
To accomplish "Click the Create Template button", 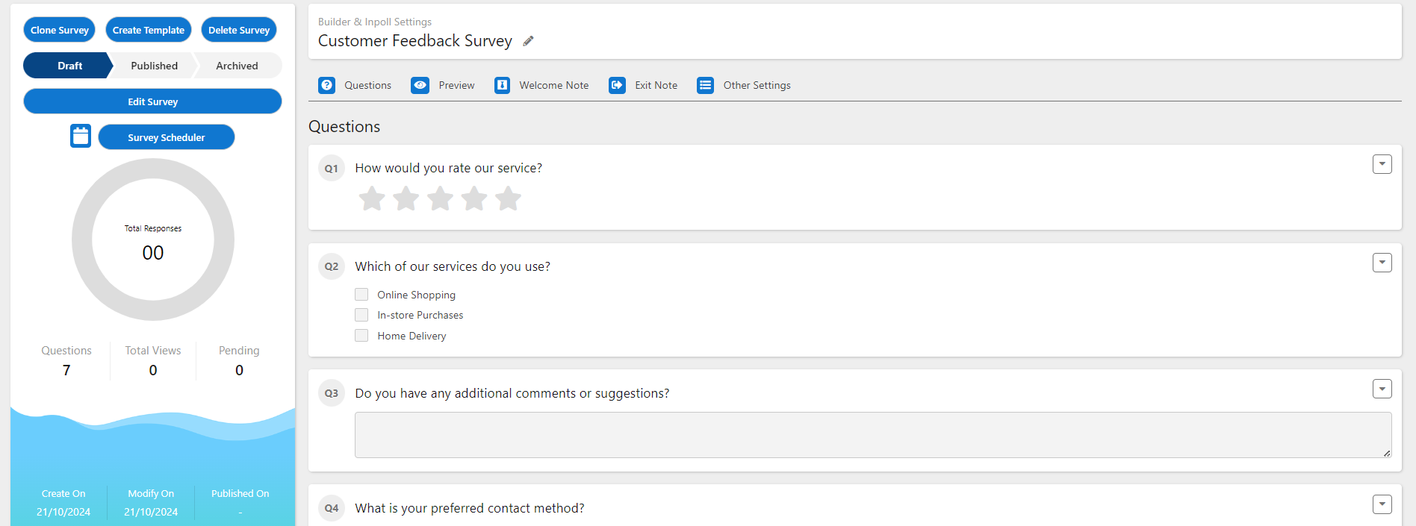I will pos(149,30).
